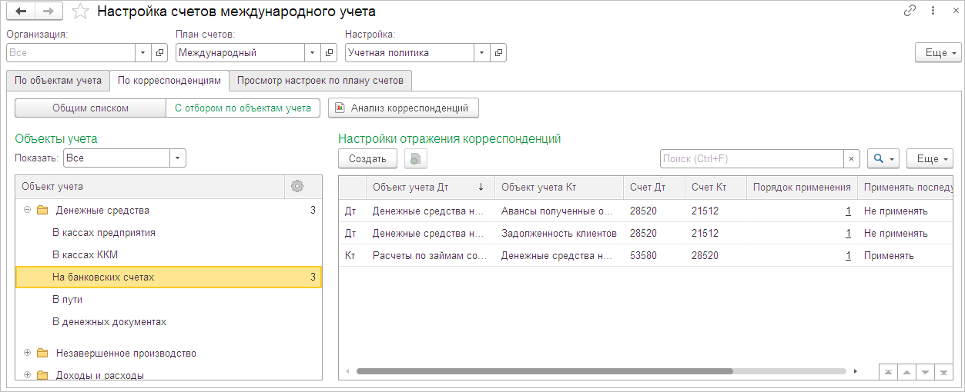965x392 pixels.
Task: Open Просмотр настроек по плану счетов tab
Action: 320,81
